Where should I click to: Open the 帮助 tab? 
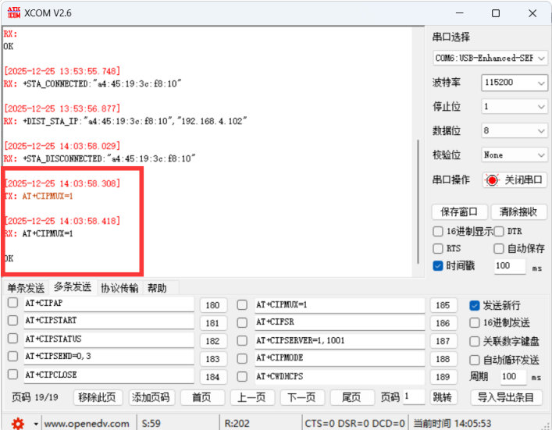(x=157, y=288)
